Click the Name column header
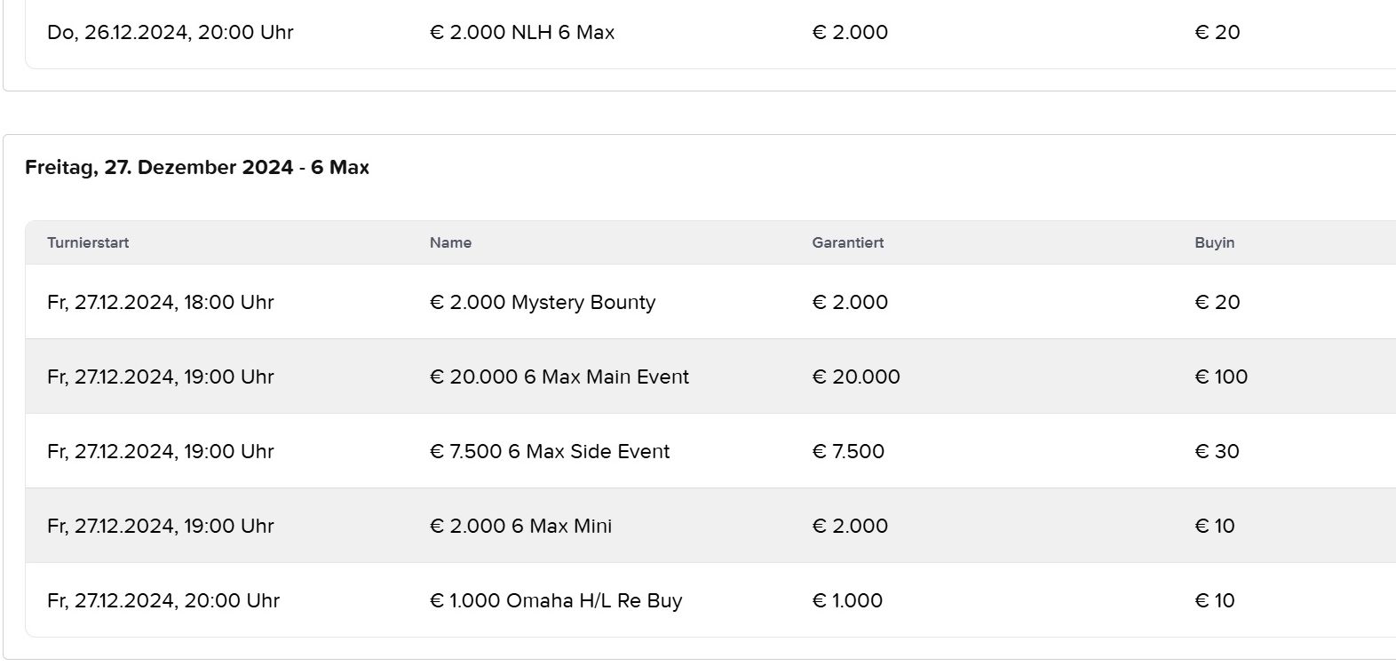 450,242
